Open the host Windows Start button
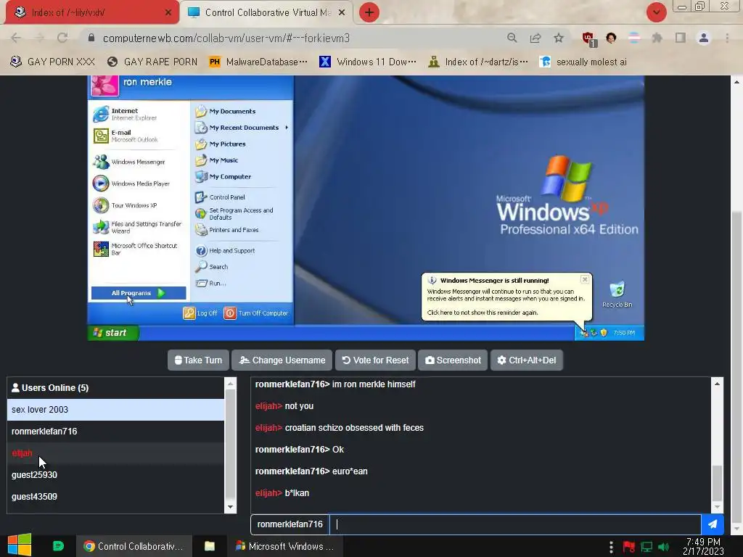743x557 pixels. click(20, 545)
